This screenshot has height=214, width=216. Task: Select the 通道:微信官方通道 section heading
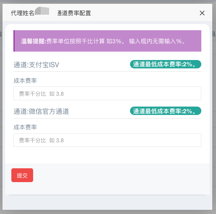pyautogui.click(x=41, y=112)
